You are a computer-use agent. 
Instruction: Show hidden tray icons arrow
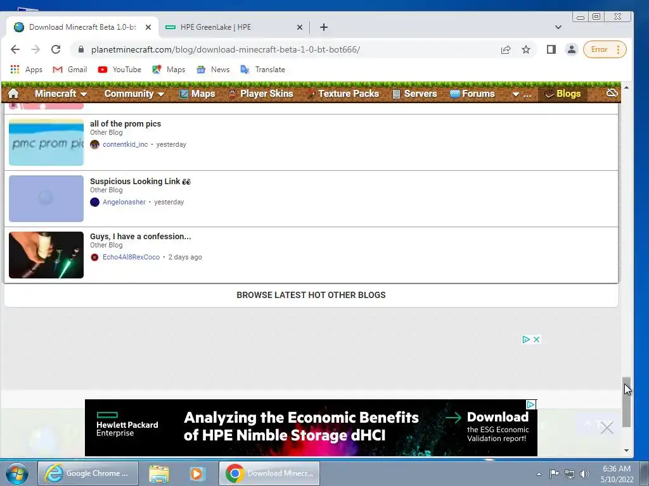click(539, 474)
